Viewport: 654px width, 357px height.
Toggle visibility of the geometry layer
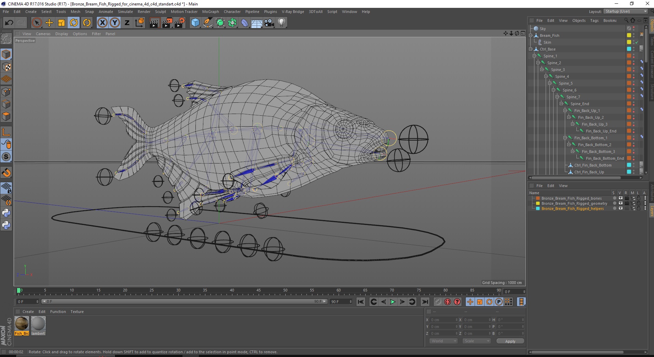pyautogui.click(x=621, y=203)
